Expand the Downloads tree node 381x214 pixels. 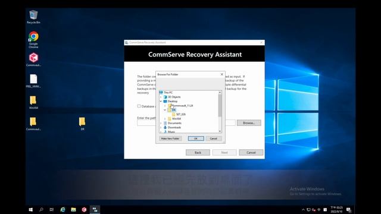tap(161, 127)
